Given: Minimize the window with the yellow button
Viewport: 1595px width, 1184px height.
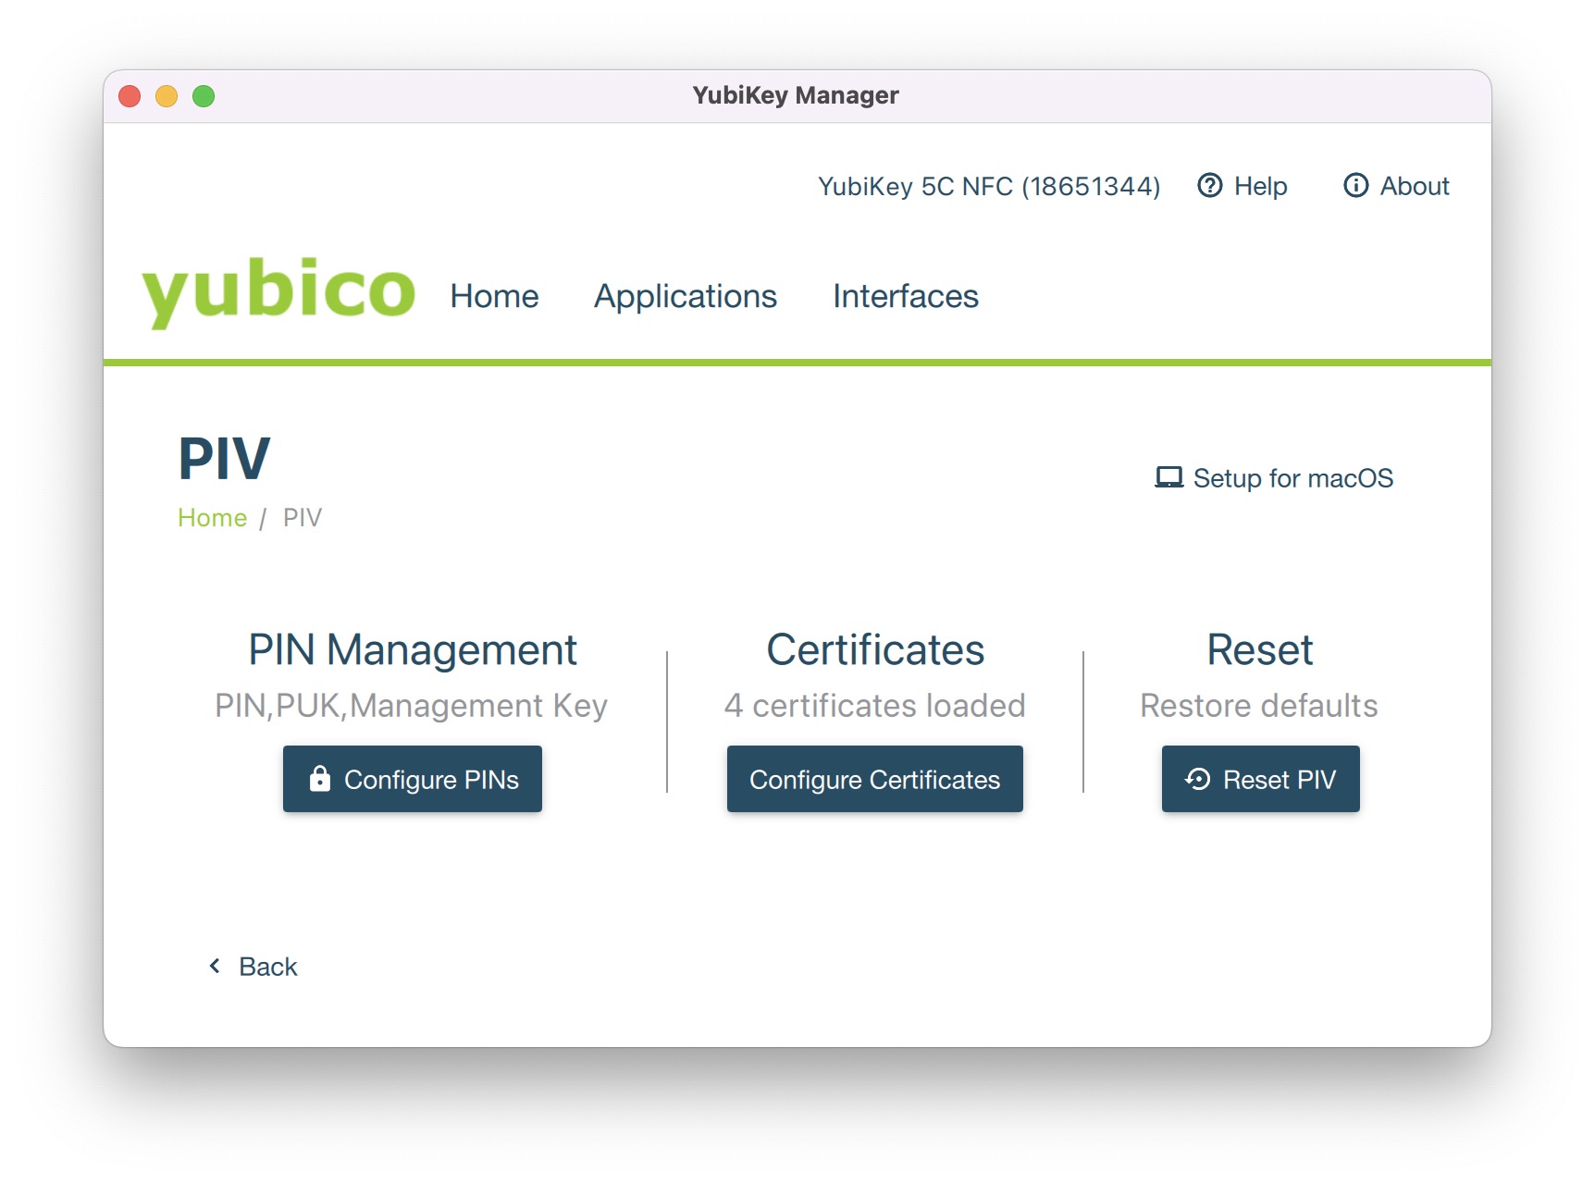Looking at the screenshot, I should pos(167,96).
